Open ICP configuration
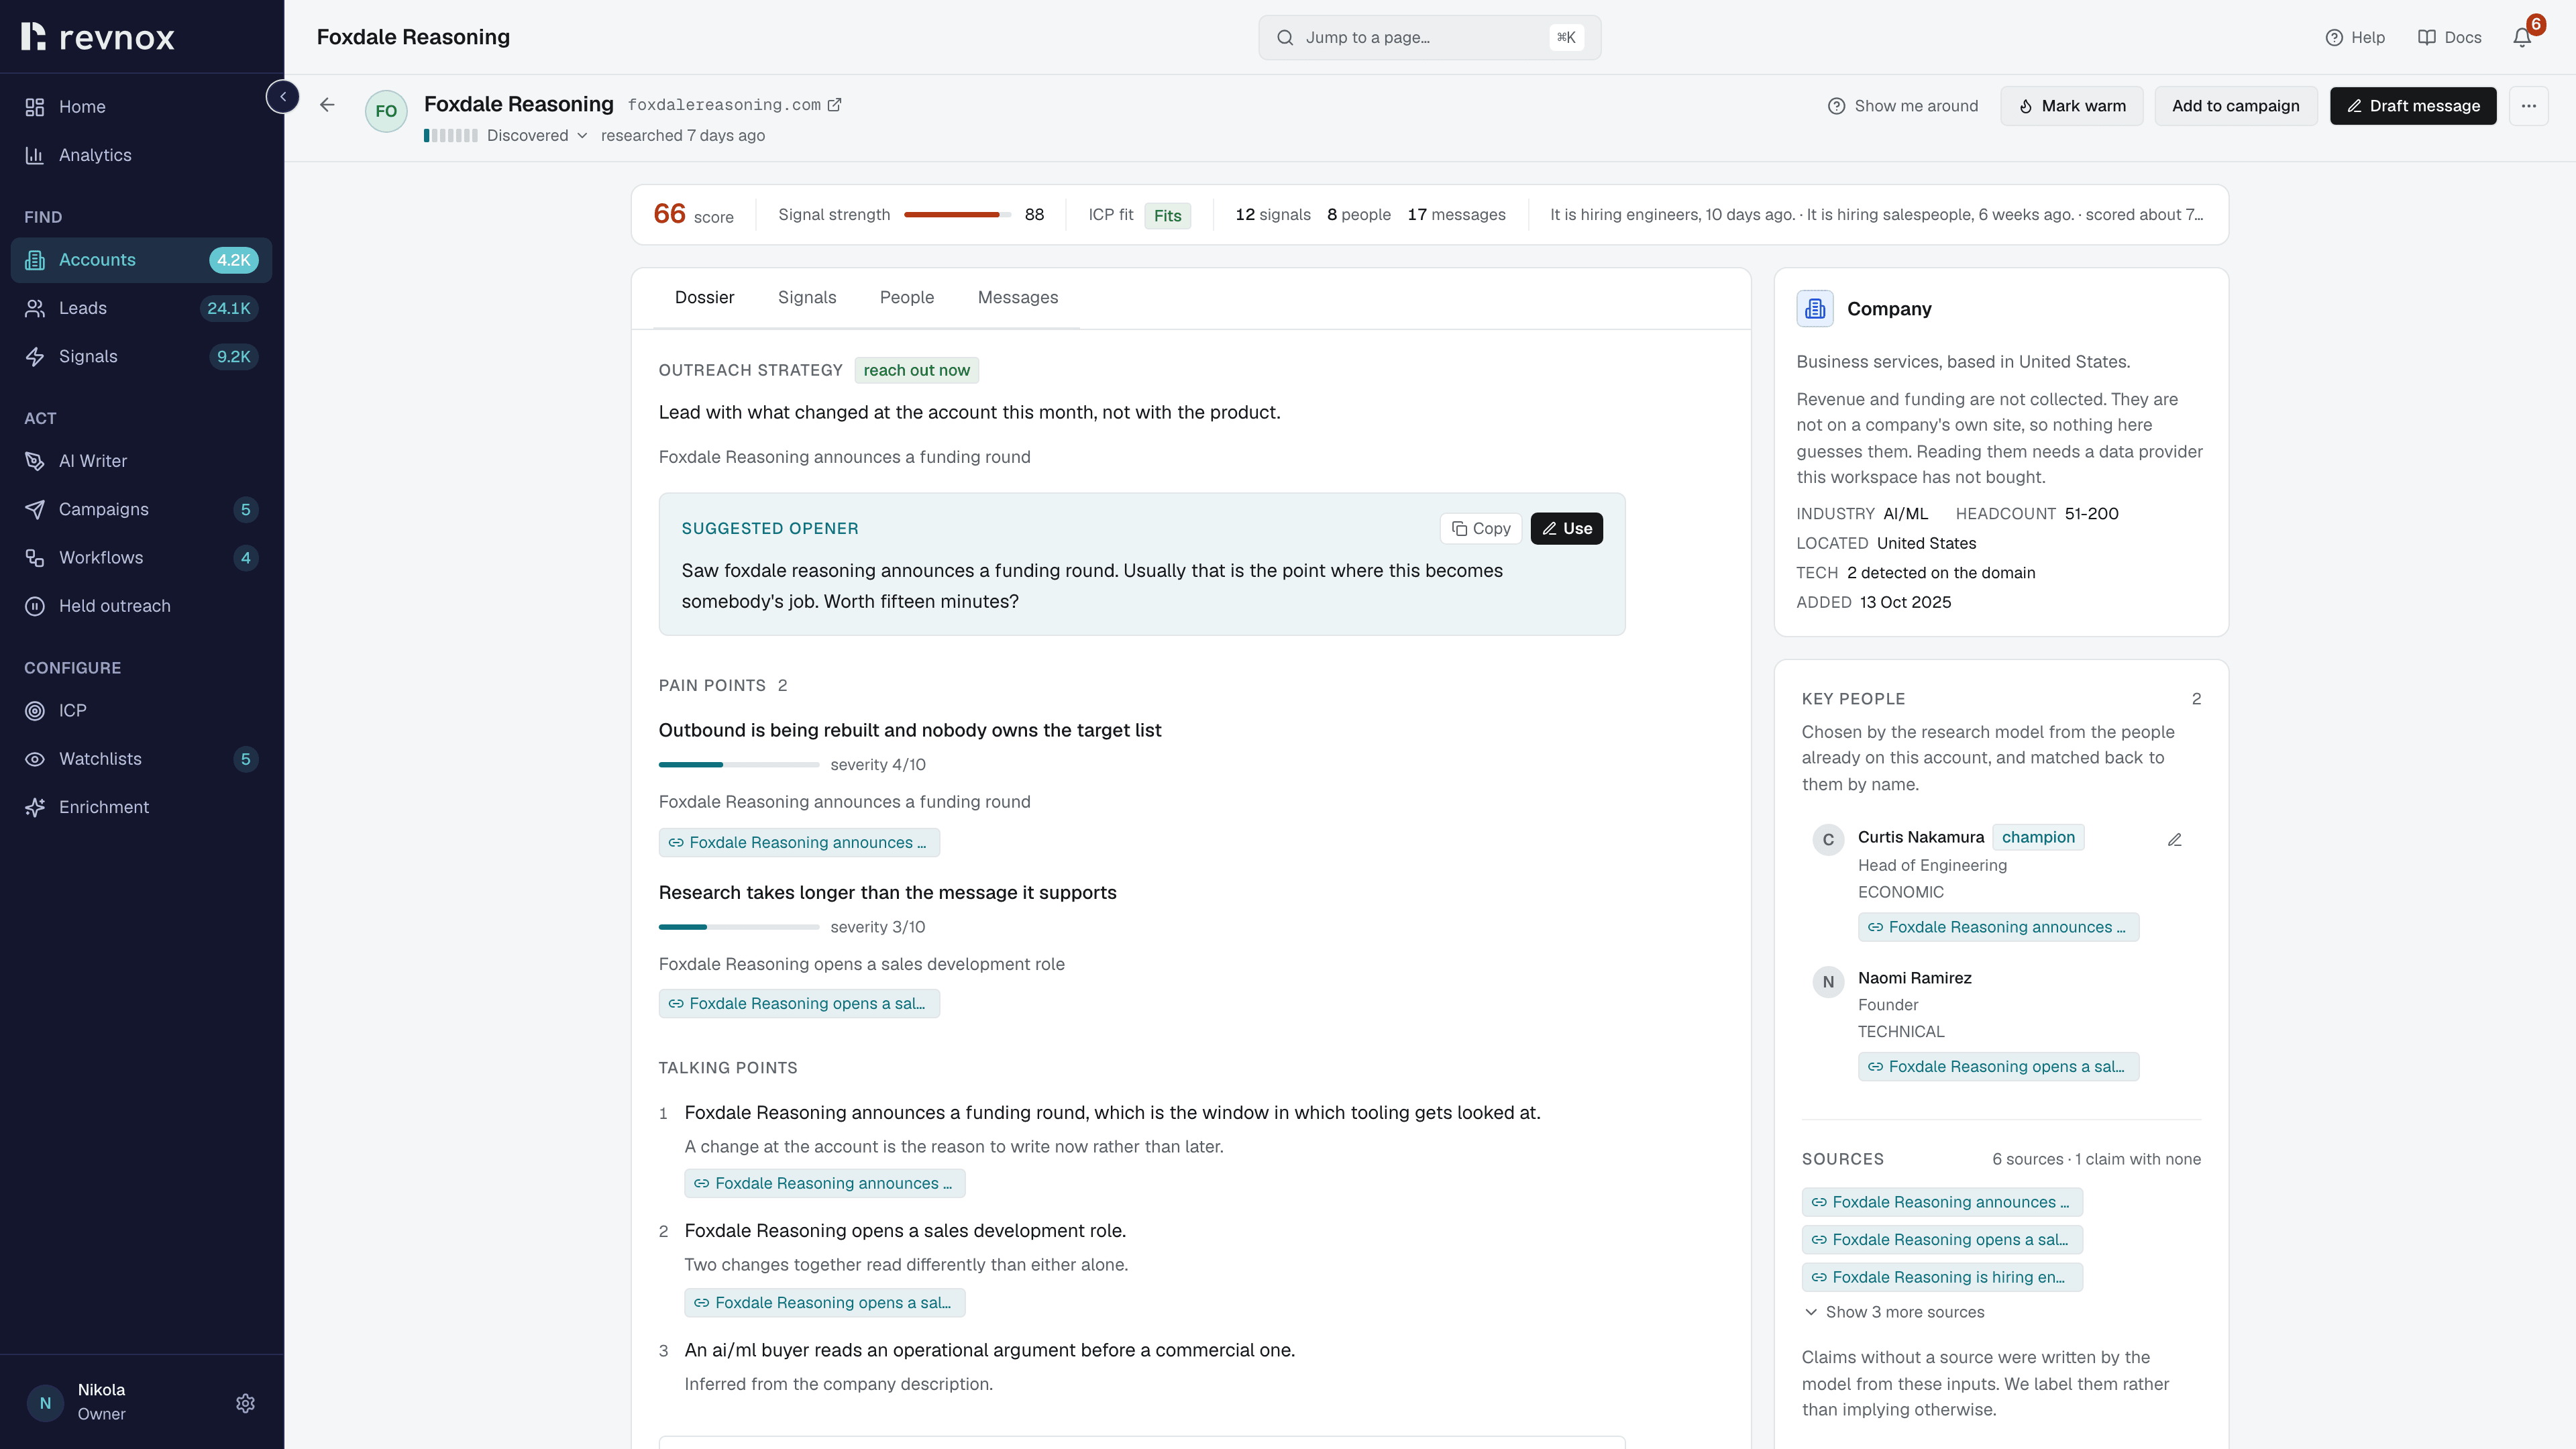Image resolution: width=2576 pixels, height=1449 pixels. pos(141,711)
